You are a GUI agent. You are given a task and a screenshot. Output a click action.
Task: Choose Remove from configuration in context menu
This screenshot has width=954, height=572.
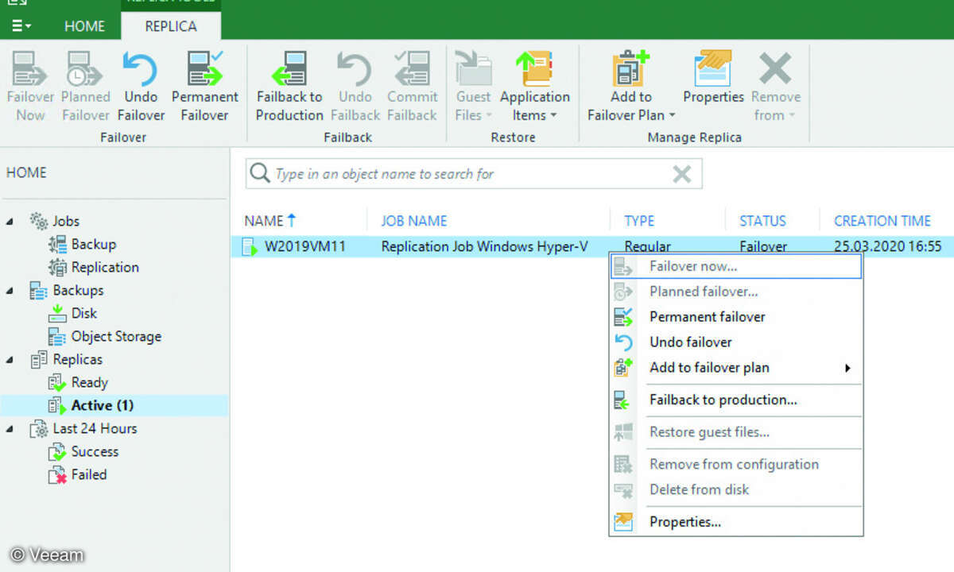pyautogui.click(x=736, y=464)
